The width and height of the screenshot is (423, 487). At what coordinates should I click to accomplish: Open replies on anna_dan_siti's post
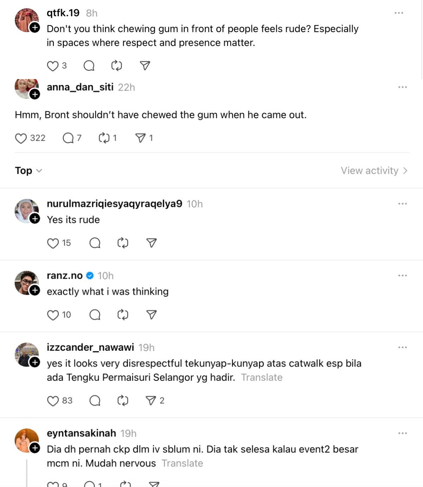68,138
